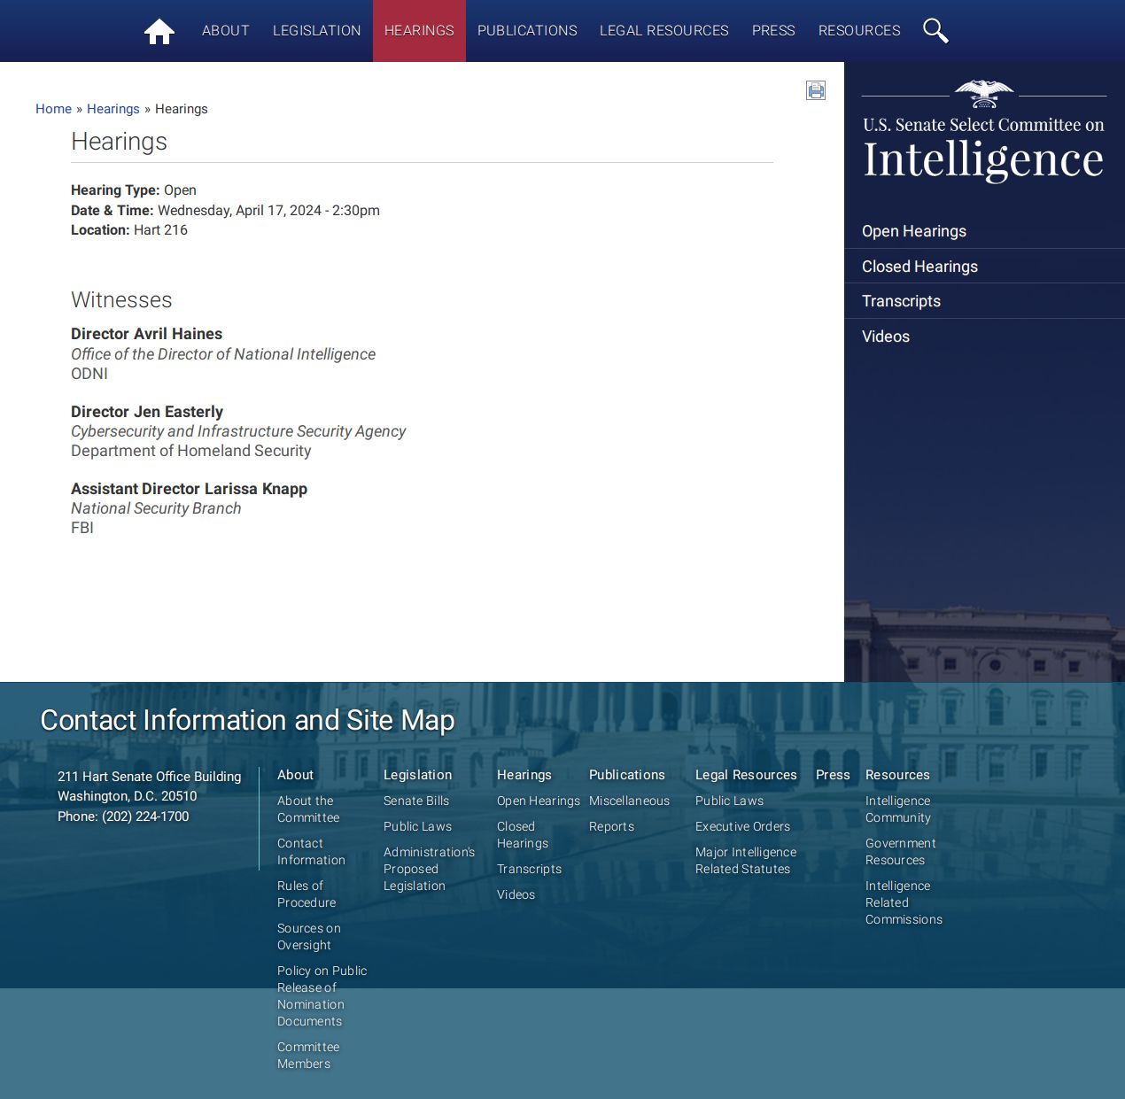Open the search magnifier icon
The height and width of the screenshot is (1099, 1125).
(x=935, y=31)
